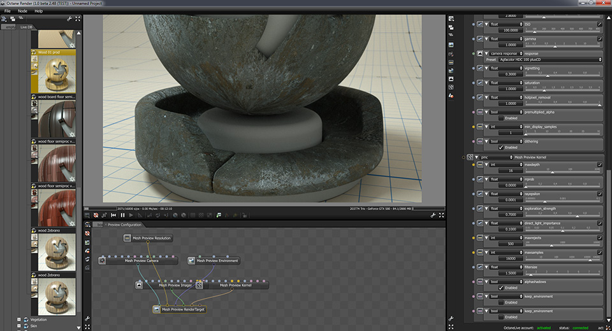Pause the render using the pause icon
612x331 pixels.
[x=122, y=215]
